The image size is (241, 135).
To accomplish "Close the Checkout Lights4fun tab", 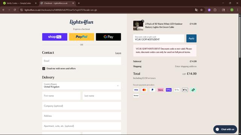I will 73,3.
